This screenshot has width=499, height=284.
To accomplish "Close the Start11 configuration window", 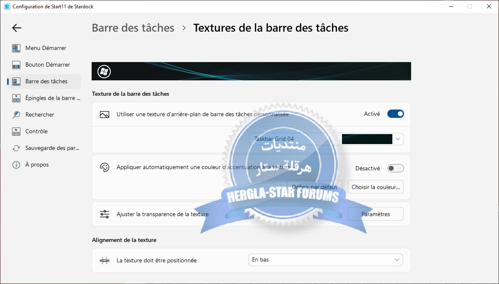I will click(489, 6).
